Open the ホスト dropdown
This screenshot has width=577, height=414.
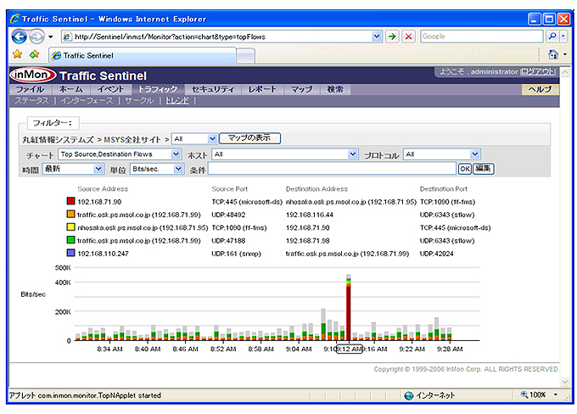click(285, 154)
